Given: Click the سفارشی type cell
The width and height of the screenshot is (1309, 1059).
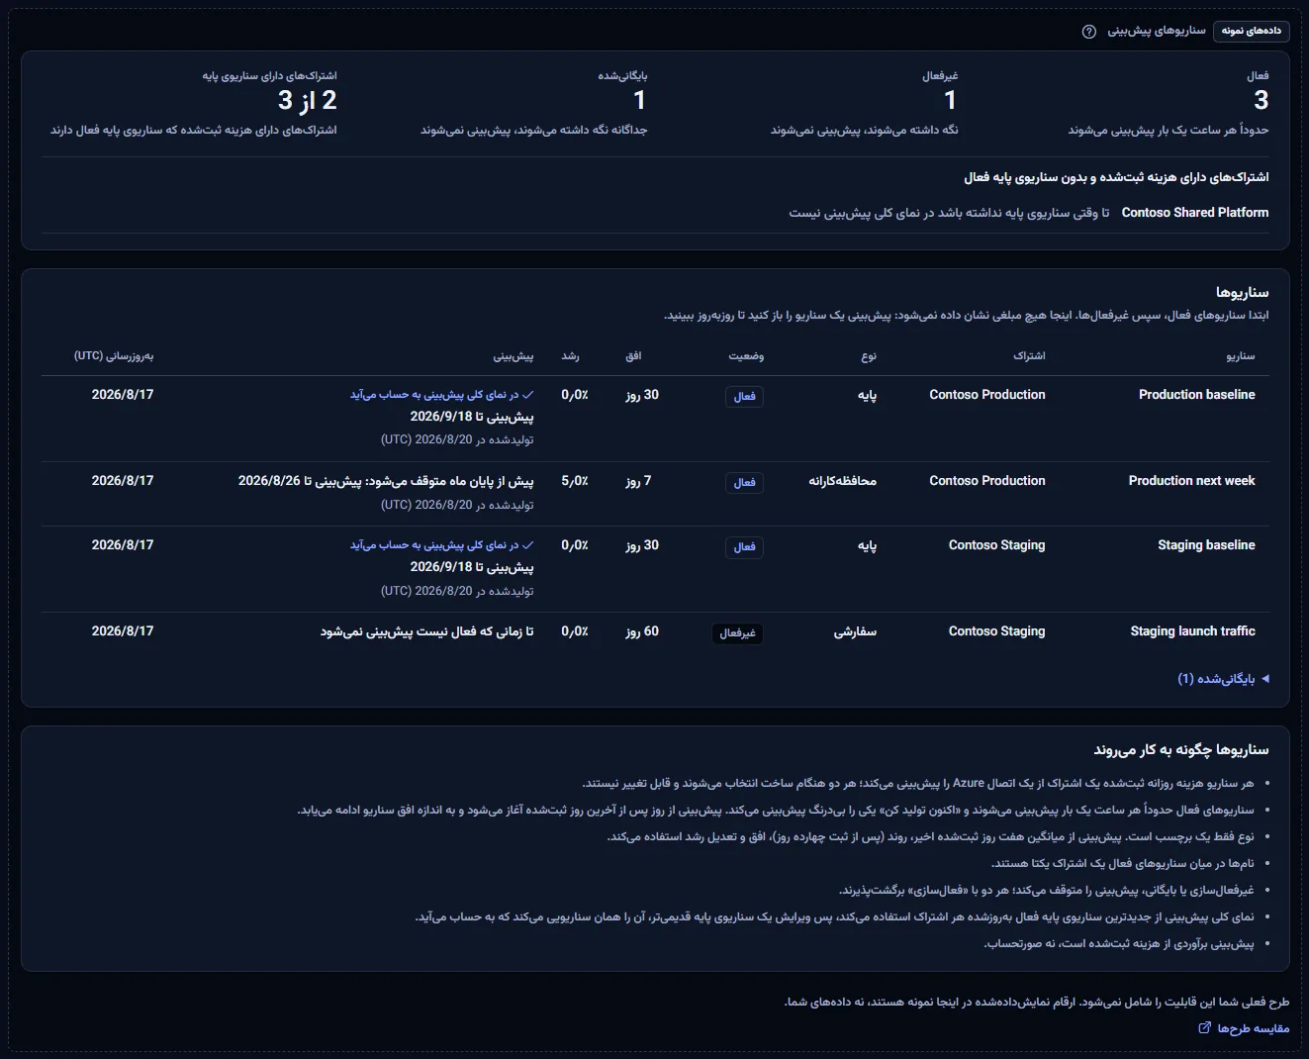Looking at the screenshot, I should click(855, 631).
